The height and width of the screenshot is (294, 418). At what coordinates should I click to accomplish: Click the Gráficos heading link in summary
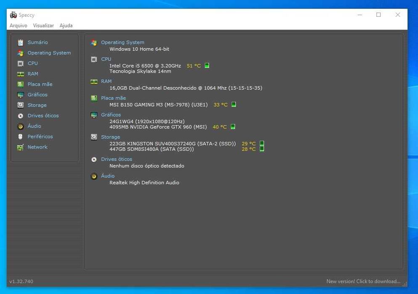click(x=111, y=115)
